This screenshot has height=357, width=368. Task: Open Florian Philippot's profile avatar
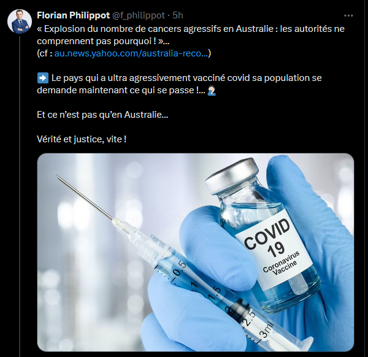pyautogui.click(x=20, y=21)
